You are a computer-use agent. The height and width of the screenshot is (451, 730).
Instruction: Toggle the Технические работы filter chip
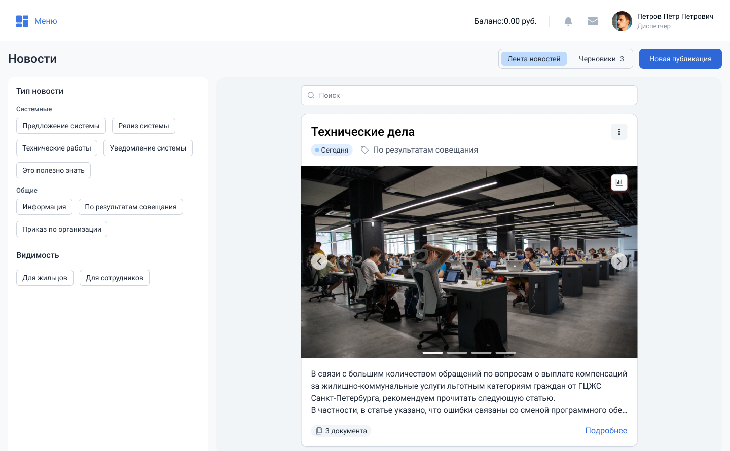[x=57, y=148]
